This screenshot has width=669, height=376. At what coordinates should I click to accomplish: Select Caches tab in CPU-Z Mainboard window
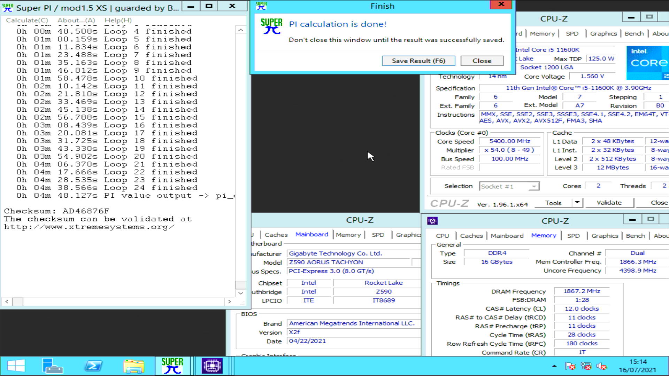[x=276, y=235]
